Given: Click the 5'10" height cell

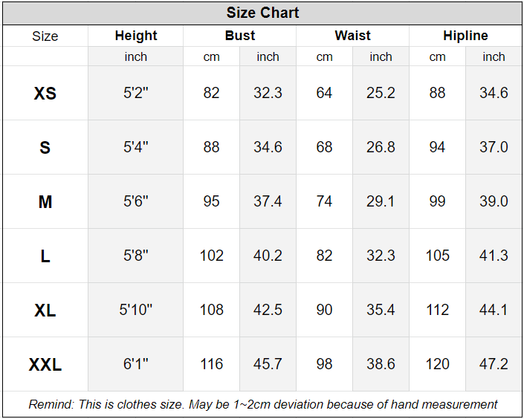Looking at the screenshot, I should tap(136, 310).
